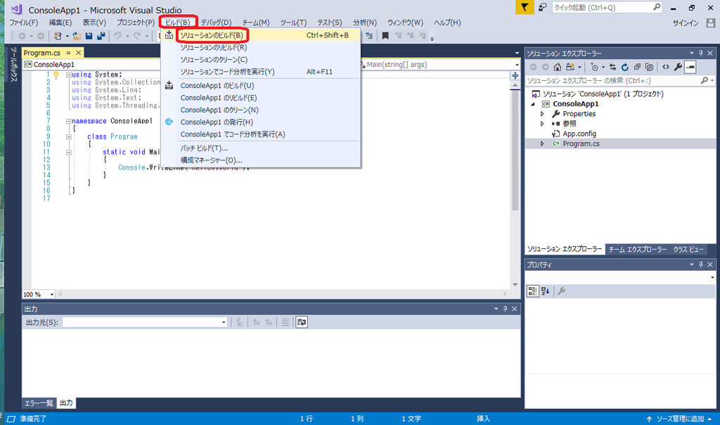The width and height of the screenshot is (720, 425).
Task: Click the Collapse All icon in Solution Explorer
Action: 637,67
